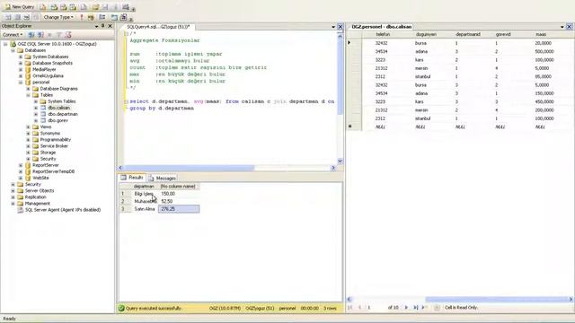Click the Save icon in the top toolbar
Viewport: 575px width, 323px height.
tap(105, 6)
